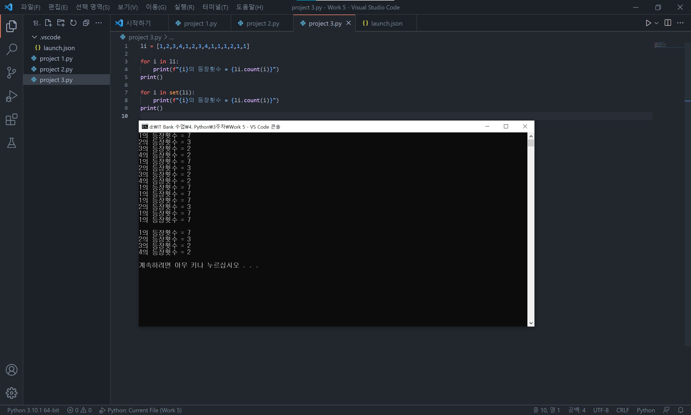Open the Testing flask view

coord(12,143)
